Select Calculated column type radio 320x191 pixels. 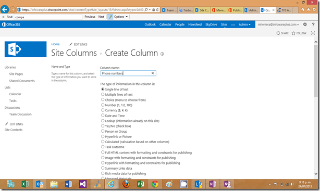[103, 142]
